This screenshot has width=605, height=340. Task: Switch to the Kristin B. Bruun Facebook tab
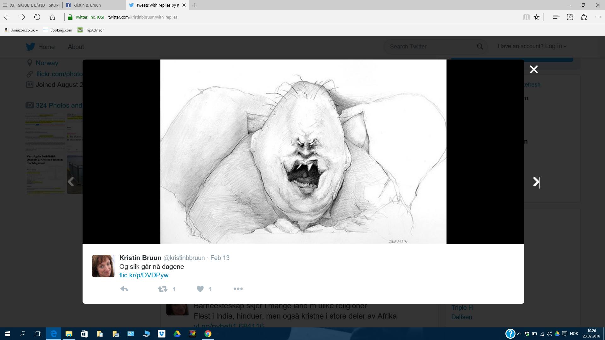(x=94, y=5)
